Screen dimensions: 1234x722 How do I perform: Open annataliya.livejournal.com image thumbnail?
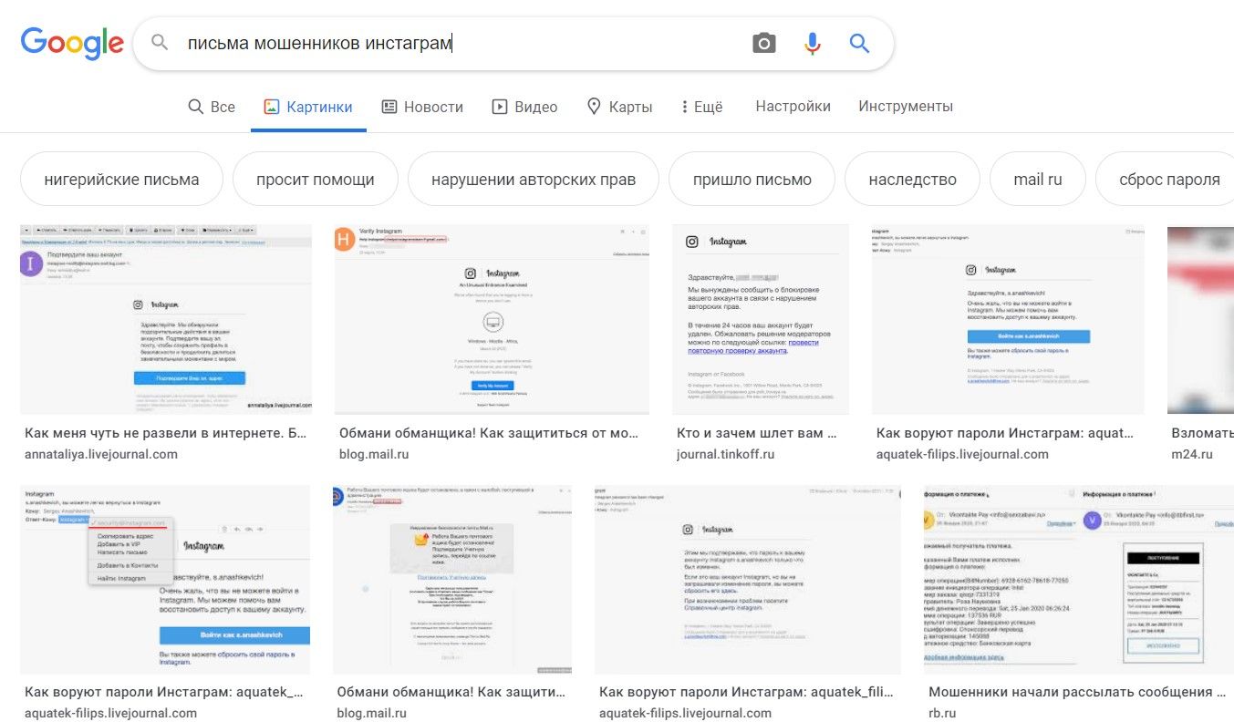(166, 319)
